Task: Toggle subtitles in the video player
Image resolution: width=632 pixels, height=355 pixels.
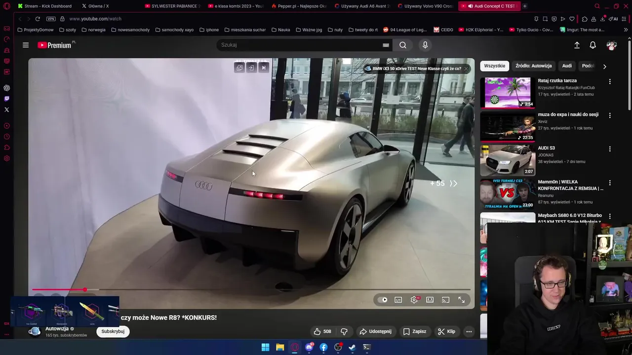Action: coord(398,300)
